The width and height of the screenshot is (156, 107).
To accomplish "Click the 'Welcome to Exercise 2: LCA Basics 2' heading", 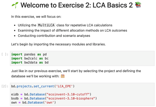I will (77, 5).
